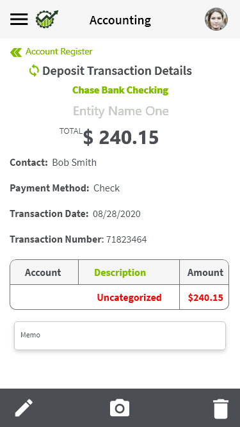Click the Entity Name One label
This screenshot has width=240, height=427.
point(121,111)
